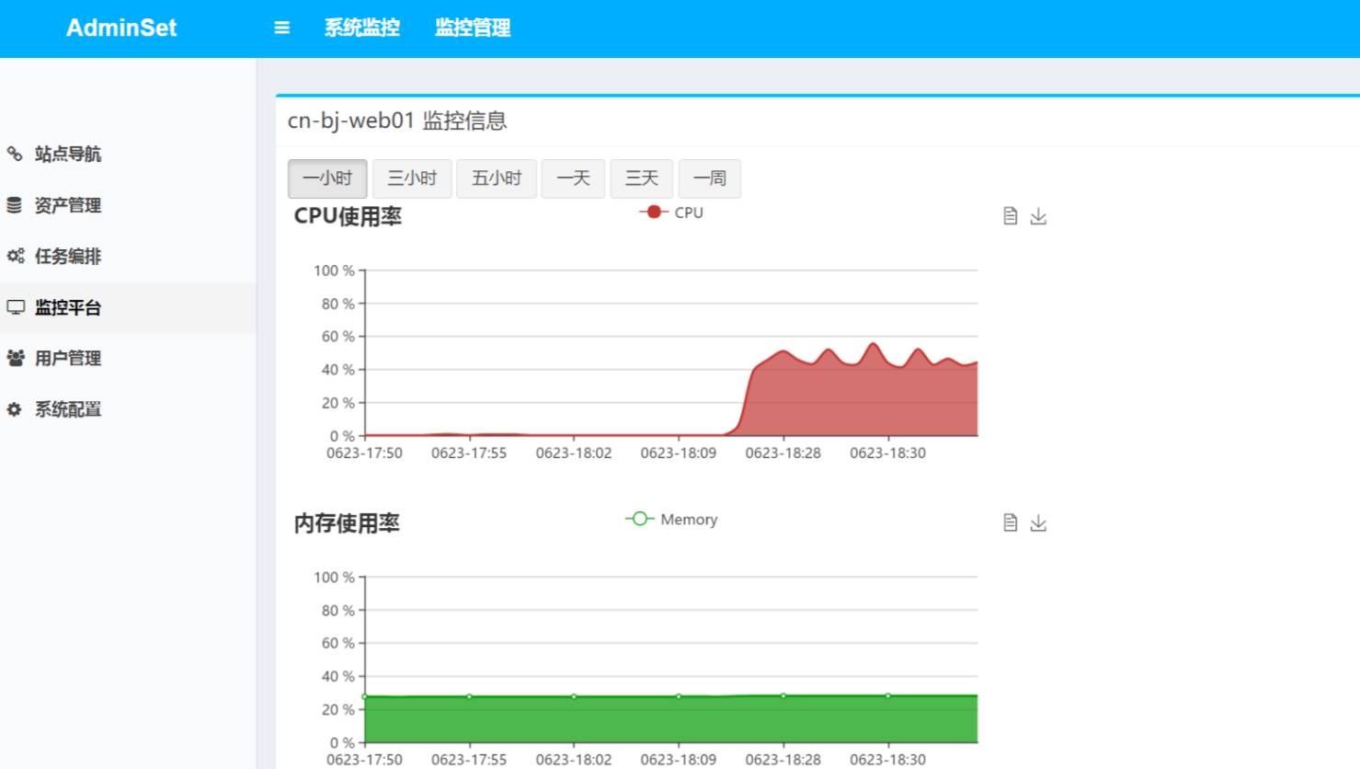Click the 100 % label on CPU chart

point(334,270)
